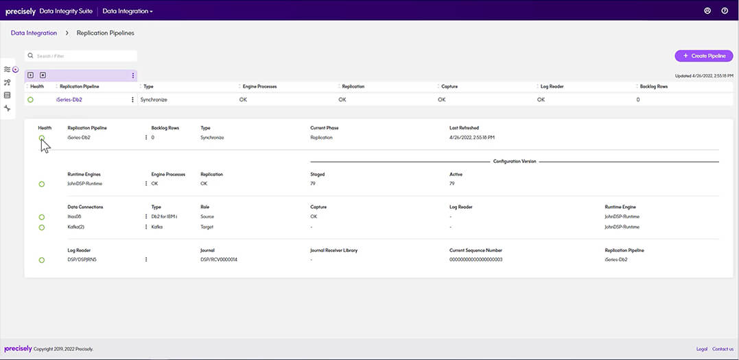Click the Log Reader column header in table
The height and width of the screenshot is (360, 739).
point(552,87)
